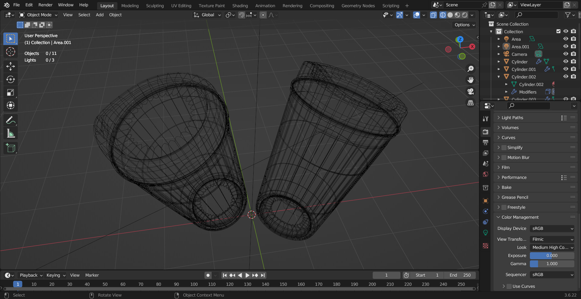Open the Texture properties tab
Viewport: 581px width, 299px height.
(486, 246)
